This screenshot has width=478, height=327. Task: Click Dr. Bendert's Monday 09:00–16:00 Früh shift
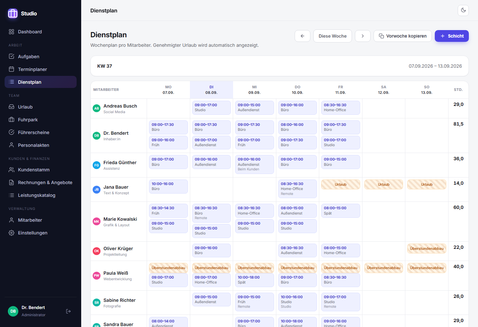(x=168, y=143)
